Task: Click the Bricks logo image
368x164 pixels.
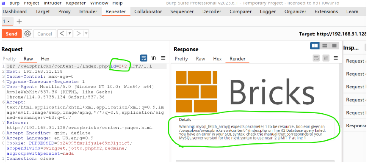Action: point(245,91)
